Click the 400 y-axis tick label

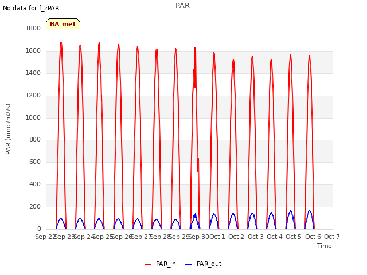35,184
